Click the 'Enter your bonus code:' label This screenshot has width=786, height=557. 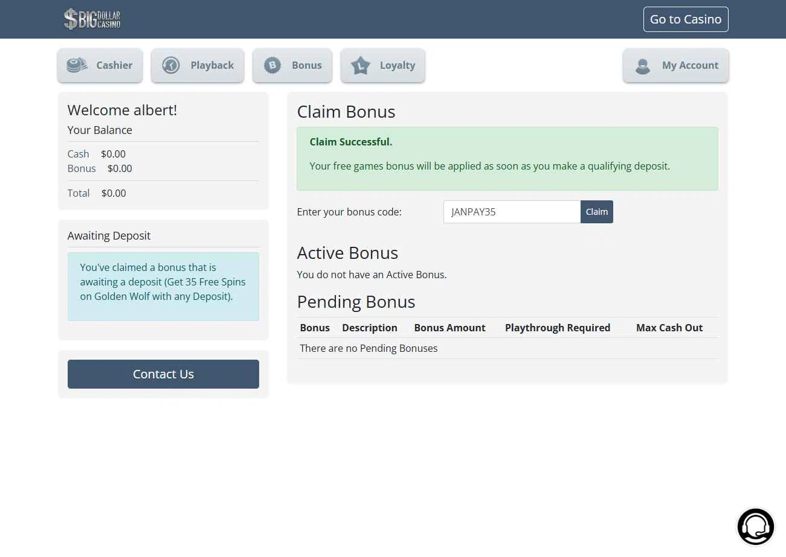pyautogui.click(x=349, y=212)
